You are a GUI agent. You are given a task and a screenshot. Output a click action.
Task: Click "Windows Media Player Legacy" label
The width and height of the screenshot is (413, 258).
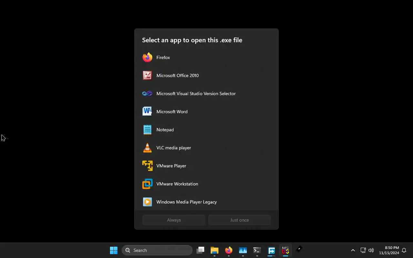coord(187,202)
